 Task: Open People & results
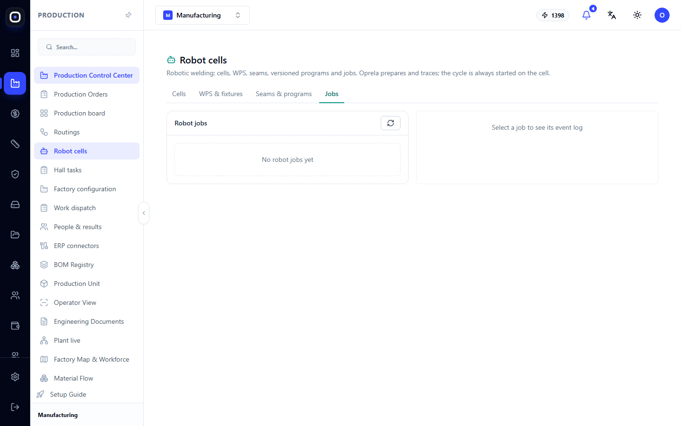pyautogui.click(x=87, y=227)
